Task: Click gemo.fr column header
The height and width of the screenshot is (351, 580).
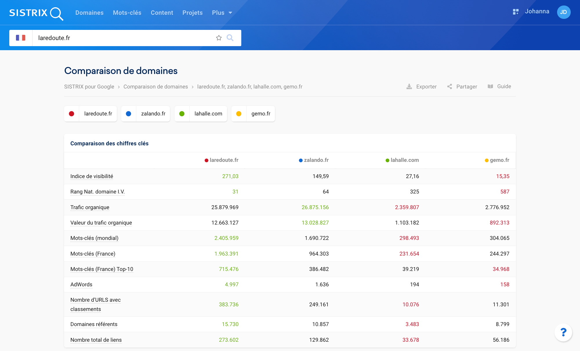Action: click(497, 160)
